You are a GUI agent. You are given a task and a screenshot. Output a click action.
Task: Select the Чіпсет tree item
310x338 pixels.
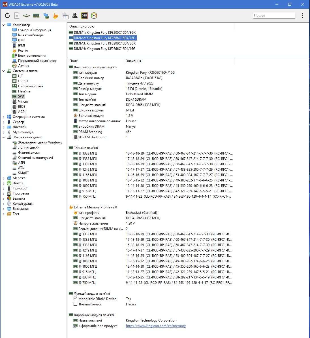(23, 102)
